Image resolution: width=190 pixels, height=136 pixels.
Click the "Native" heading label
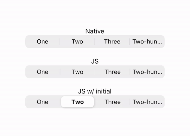coord(95,31)
